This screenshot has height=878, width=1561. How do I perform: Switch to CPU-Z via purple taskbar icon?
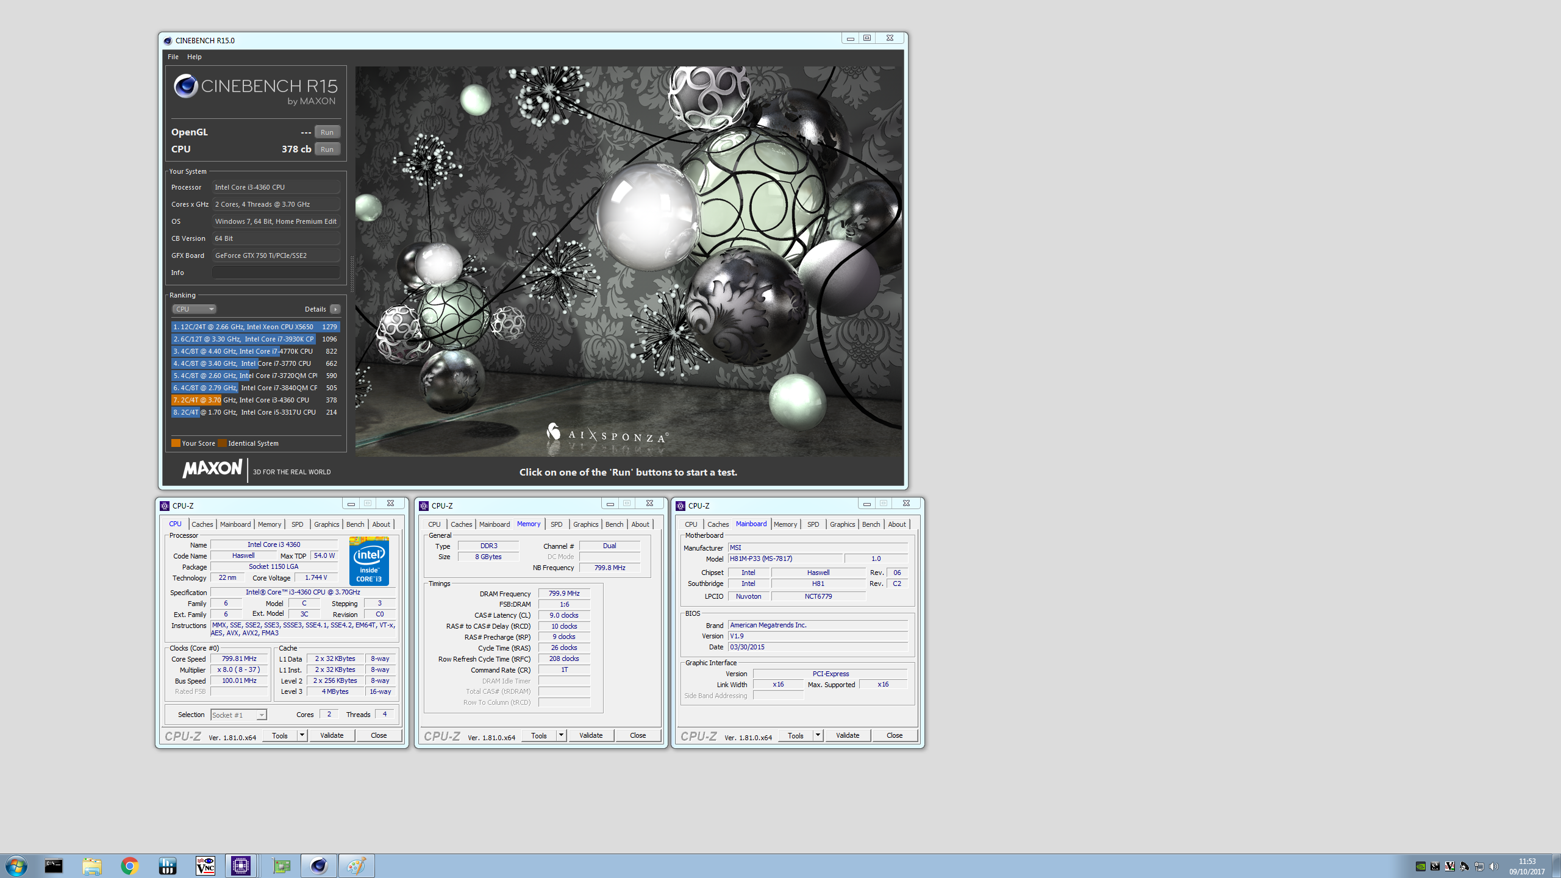241,866
